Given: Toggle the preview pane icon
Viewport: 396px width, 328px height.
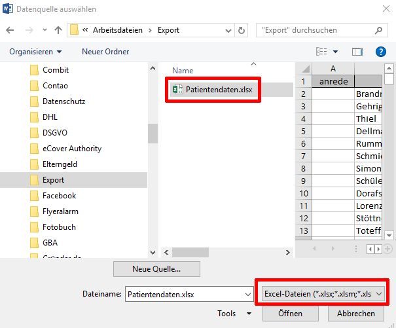Looking at the screenshot, I should 357,51.
